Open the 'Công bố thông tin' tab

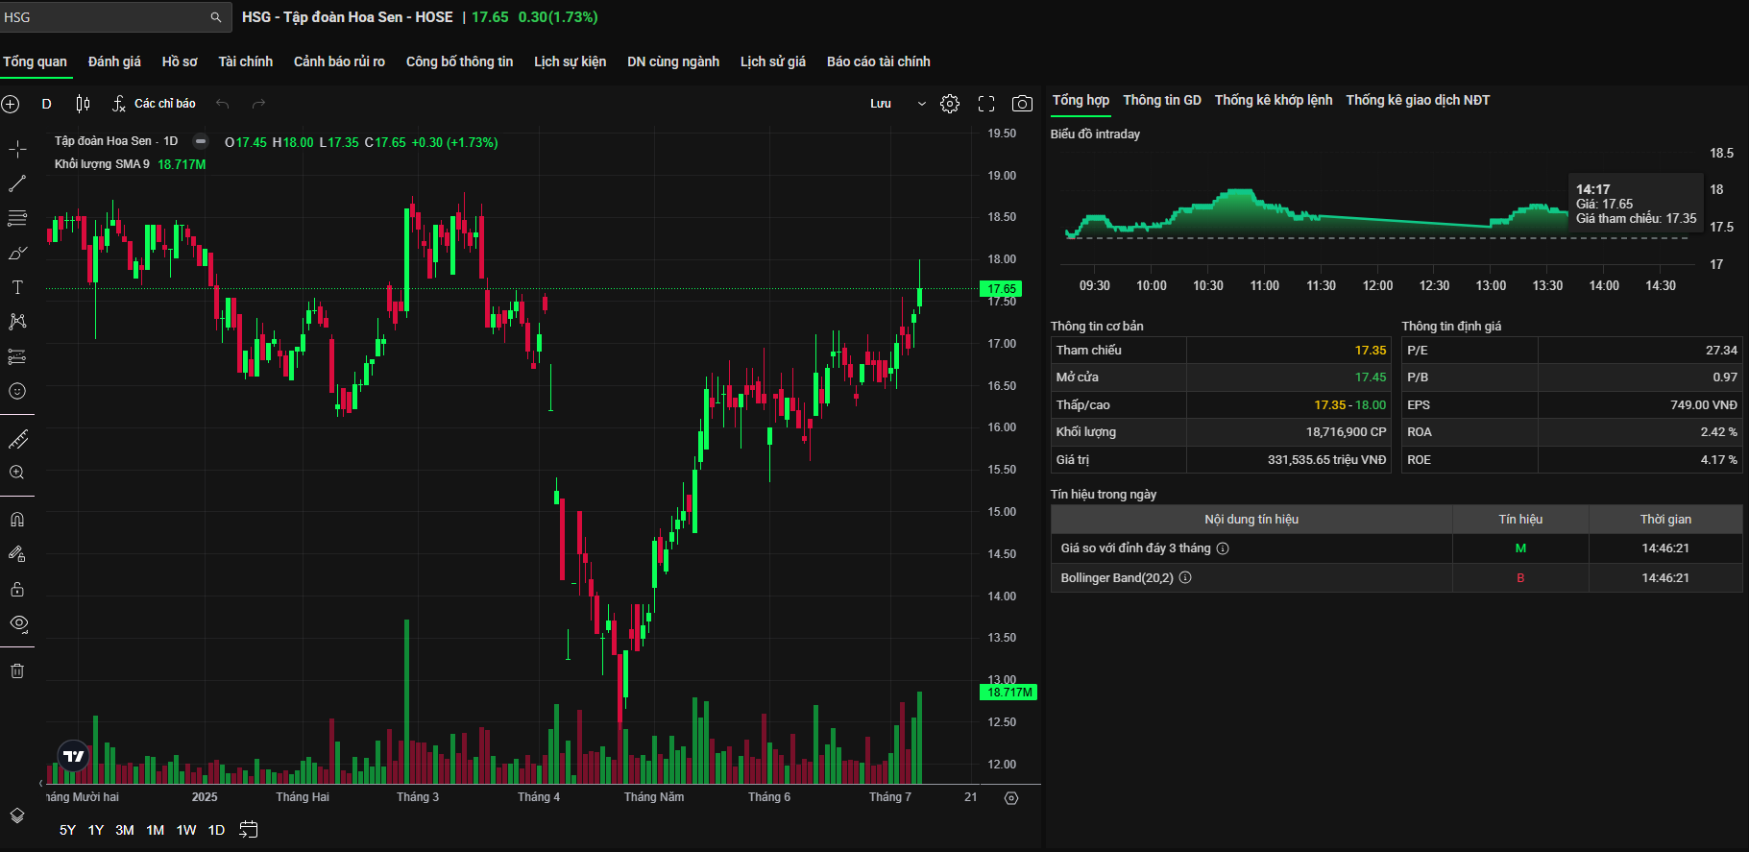(x=460, y=61)
